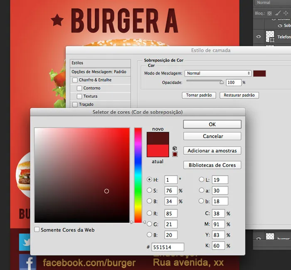Open Modo de Mesclagem Normal dropdown
This screenshot has height=270, width=291.
tap(218, 73)
